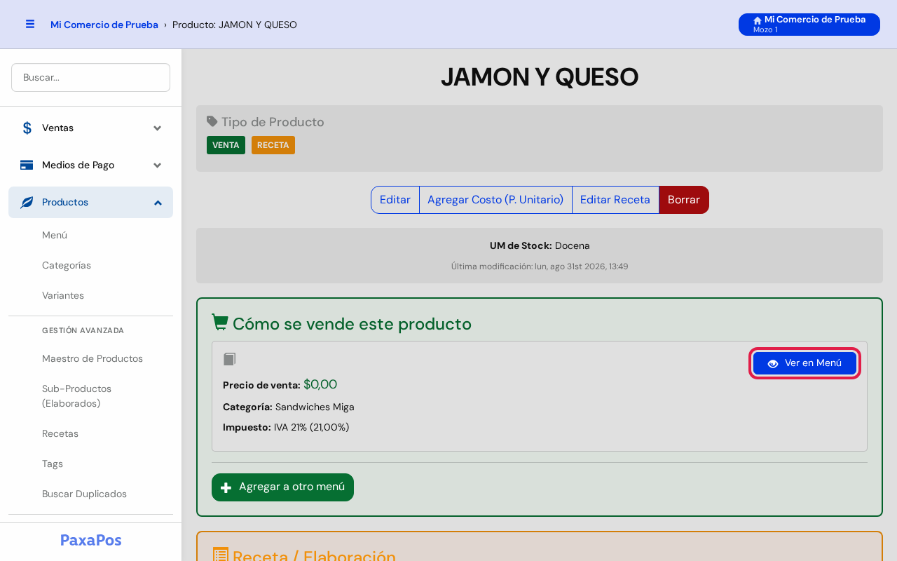Viewport: 897px width, 561px height.
Task: Click the dollar sign Ventas icon
Action: pos(27,128)
